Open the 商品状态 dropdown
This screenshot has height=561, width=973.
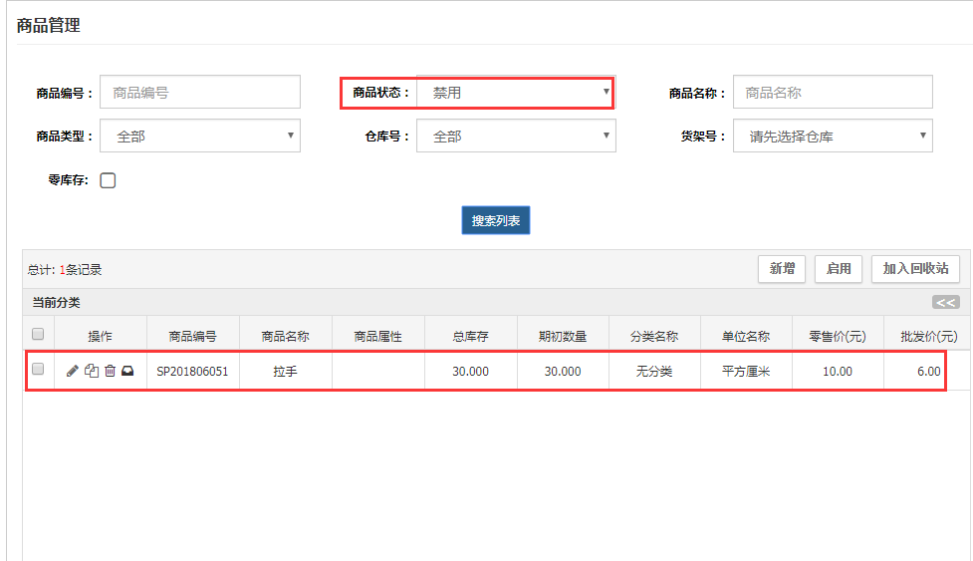pyautogui.click(x=515, y=93)
